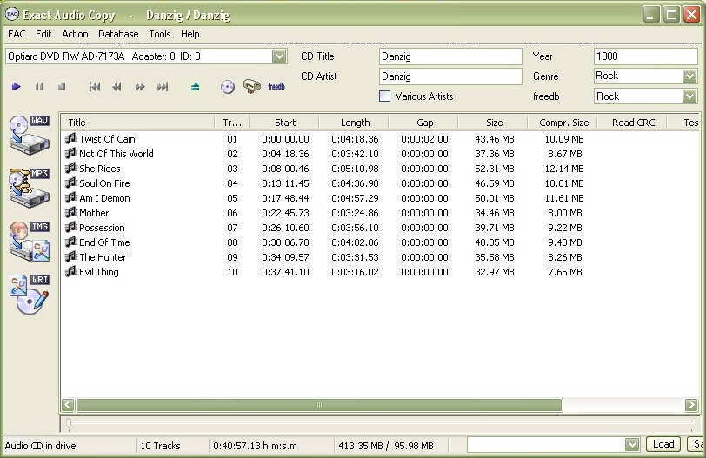Screen dimensions: 706x458
Task: Select the The Hunter track icon
Action: [x=70, y=257]
